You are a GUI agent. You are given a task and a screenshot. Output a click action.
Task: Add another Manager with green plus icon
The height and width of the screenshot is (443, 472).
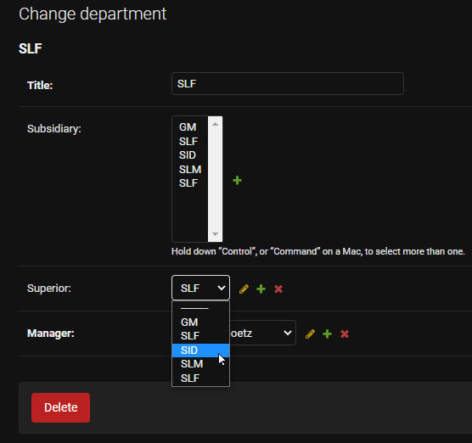point(327,334)
